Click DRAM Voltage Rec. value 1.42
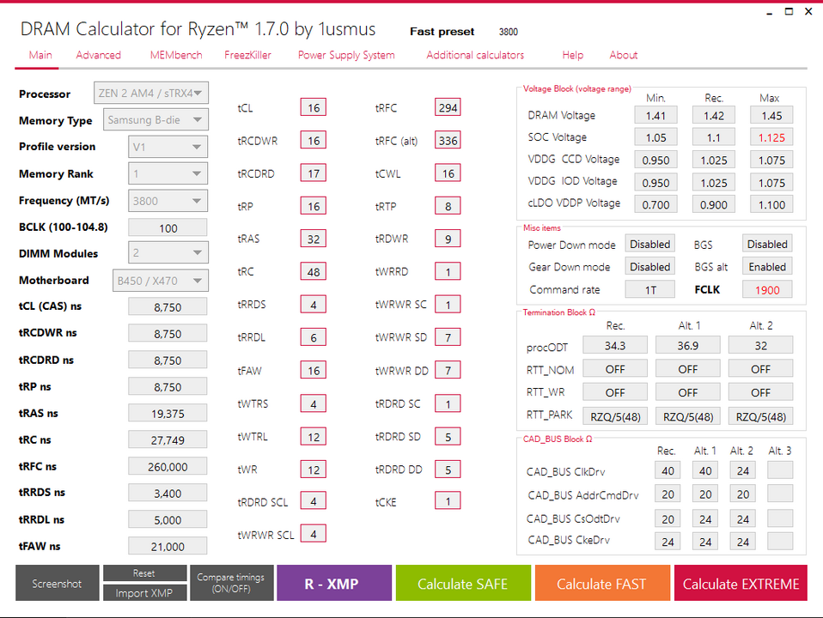 click(713, 115)
